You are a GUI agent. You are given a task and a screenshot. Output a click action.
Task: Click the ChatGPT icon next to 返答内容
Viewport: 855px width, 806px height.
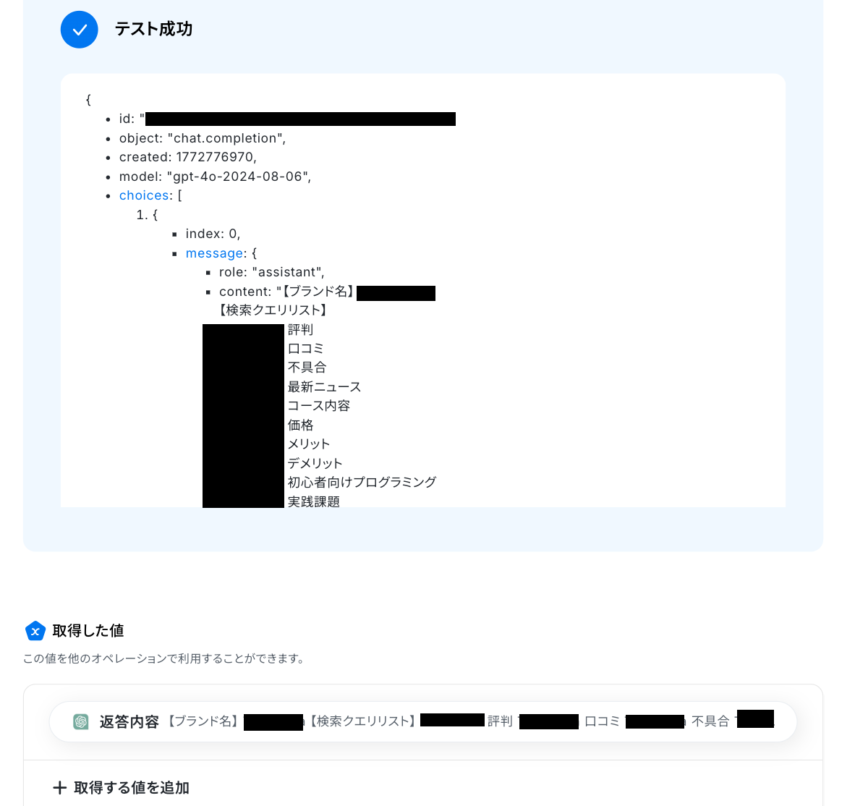81,721
